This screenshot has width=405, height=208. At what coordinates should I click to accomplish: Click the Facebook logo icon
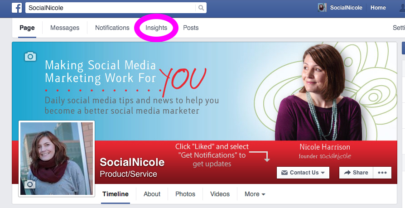[x=18, y=8]
